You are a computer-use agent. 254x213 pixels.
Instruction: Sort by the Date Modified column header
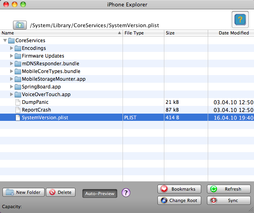231,33
